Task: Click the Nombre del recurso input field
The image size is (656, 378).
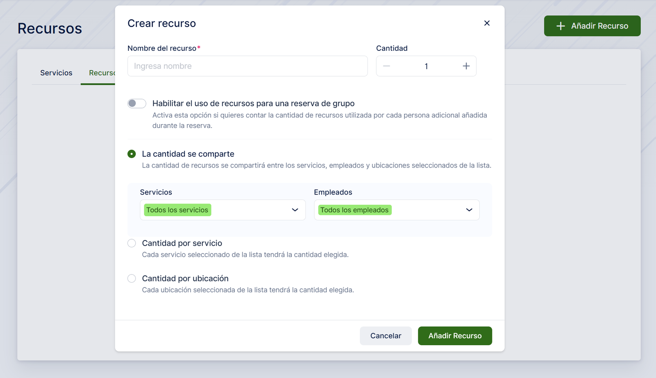Action: click(247, 66)
